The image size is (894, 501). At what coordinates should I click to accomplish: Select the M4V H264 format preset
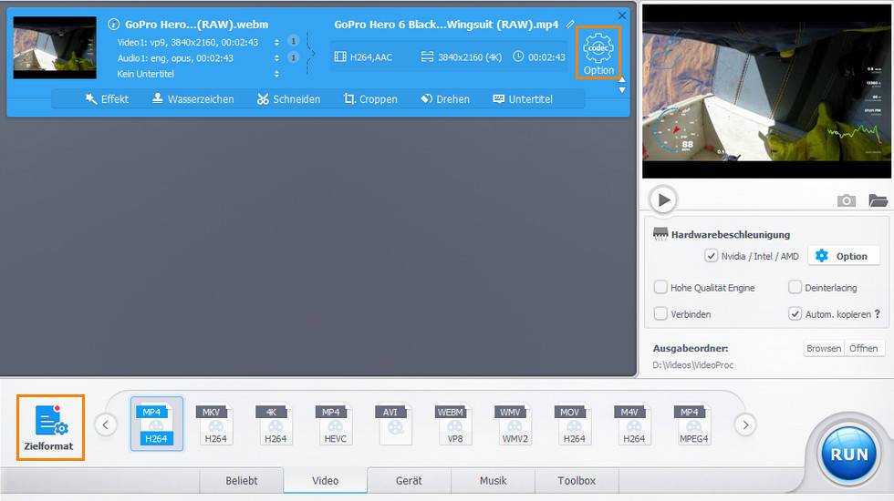(633, 424)
